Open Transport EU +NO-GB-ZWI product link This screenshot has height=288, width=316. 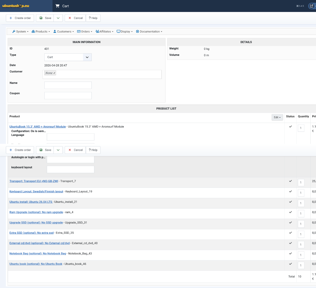pyautogui.click(x=34, y=181)
